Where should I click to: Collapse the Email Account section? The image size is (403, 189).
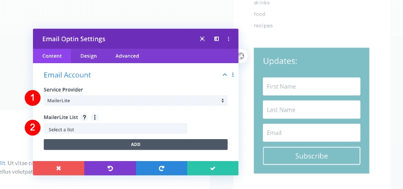(225, 75)
